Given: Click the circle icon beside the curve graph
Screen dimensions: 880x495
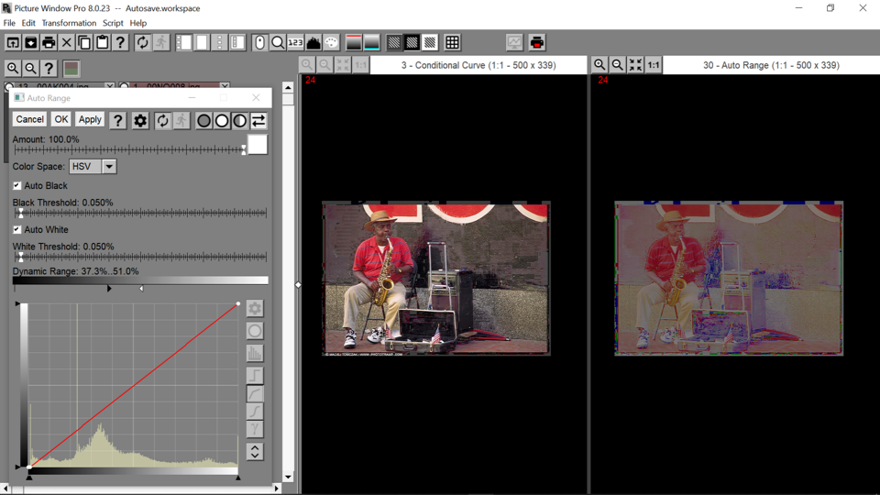Looking at the screenshot, I should (x=255, y=331).
